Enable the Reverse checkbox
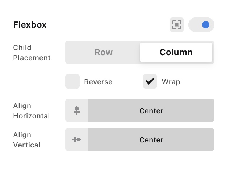 coord(72,82)
